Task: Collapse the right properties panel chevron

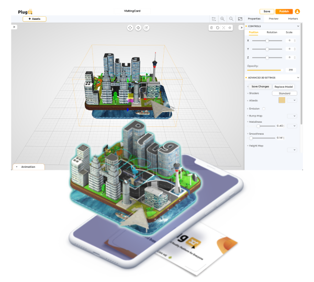Action: point(241,28)
